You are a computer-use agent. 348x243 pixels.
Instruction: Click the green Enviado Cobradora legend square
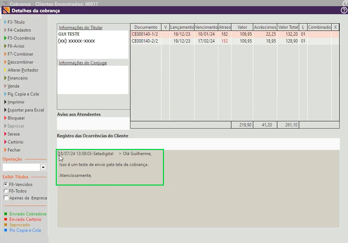point(6,214)
